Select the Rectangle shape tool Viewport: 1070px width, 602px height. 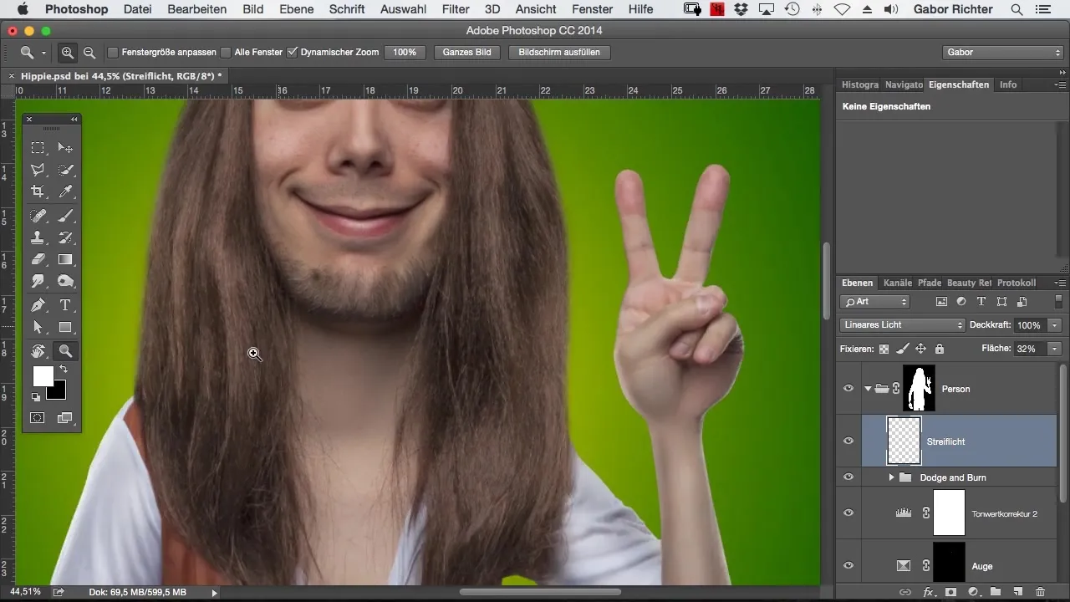click(x=65, y=327)
